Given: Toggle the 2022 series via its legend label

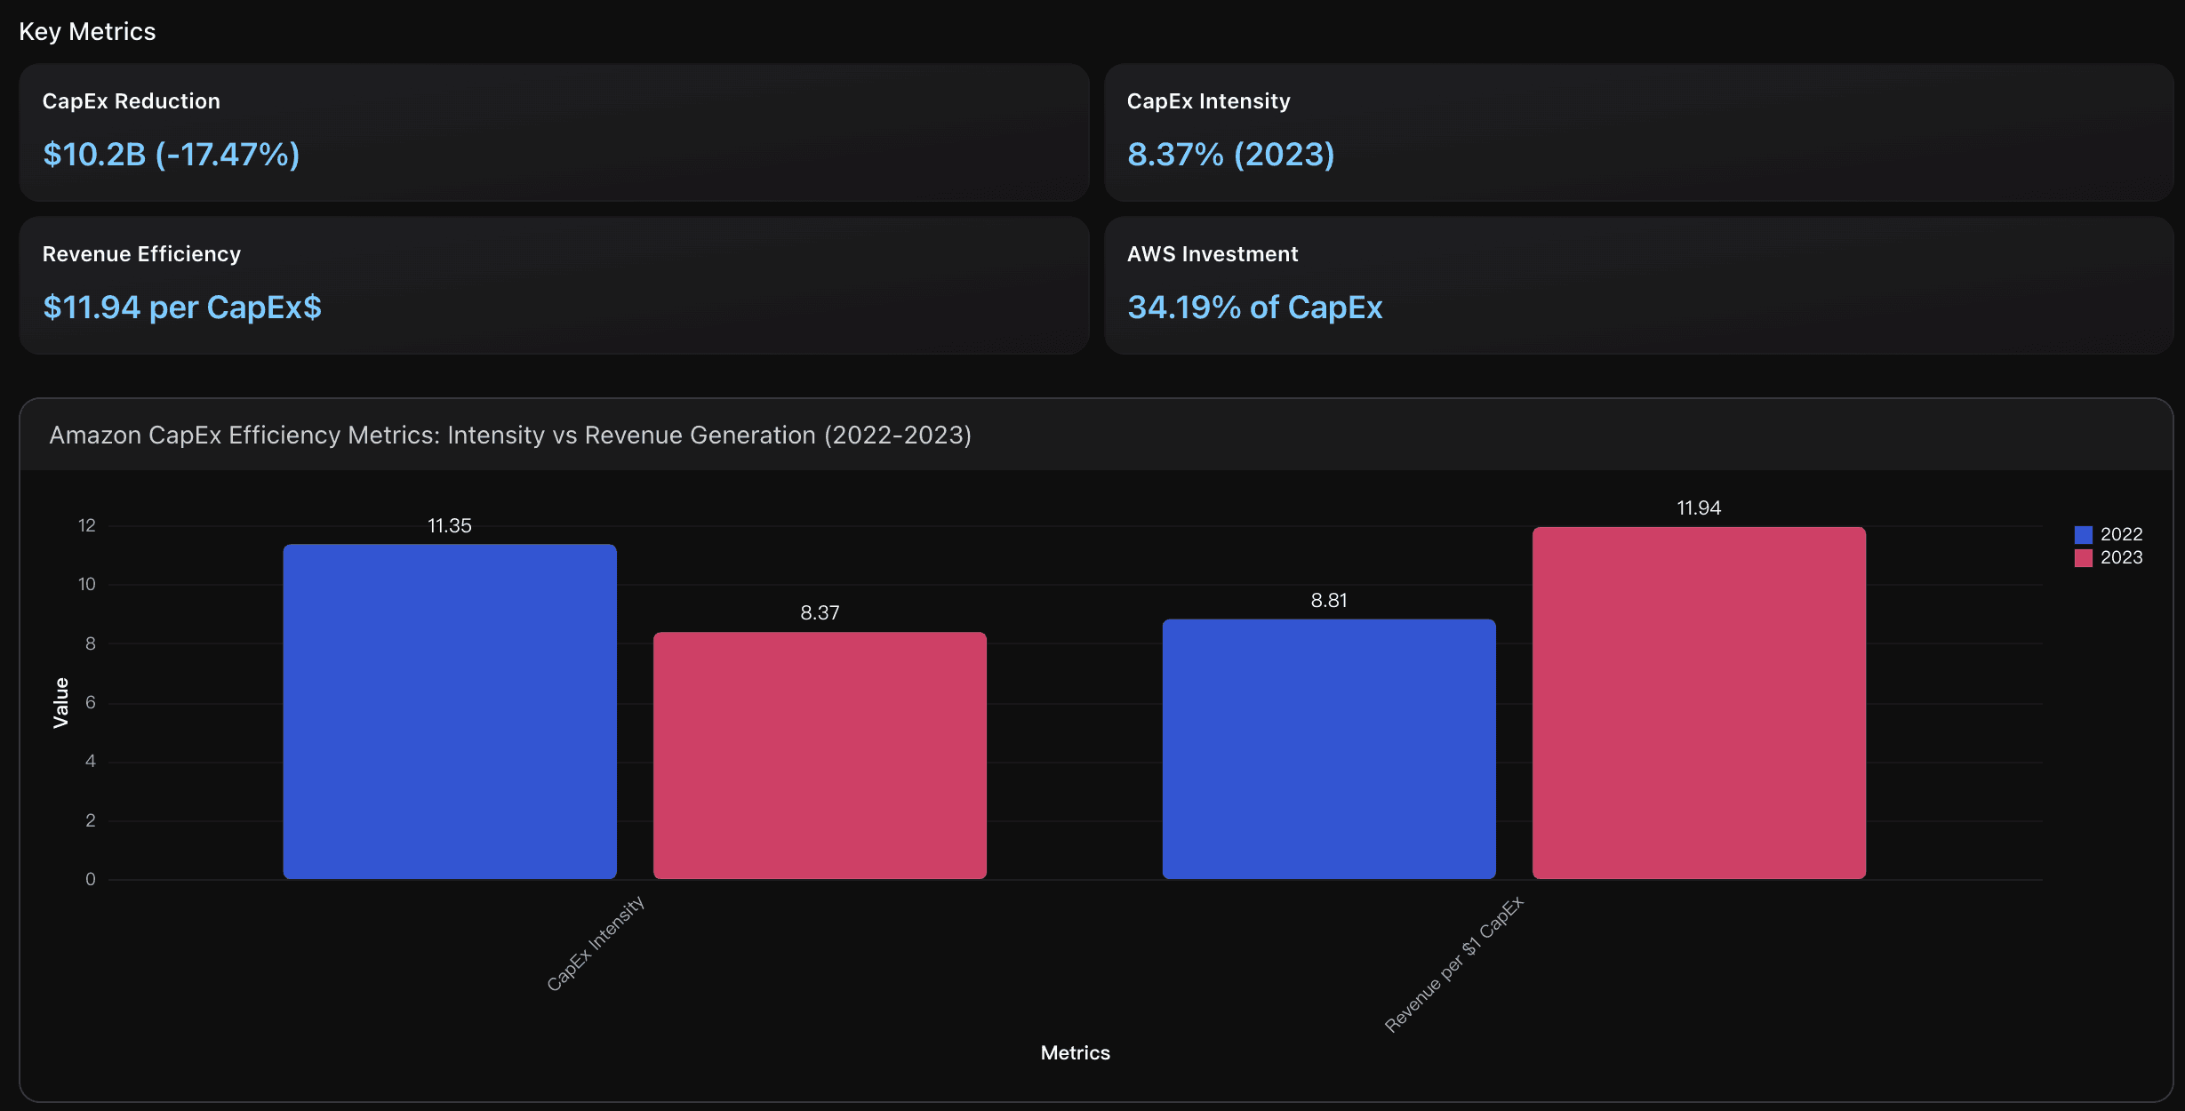Looking at the screenshot, I should 2121,534.
